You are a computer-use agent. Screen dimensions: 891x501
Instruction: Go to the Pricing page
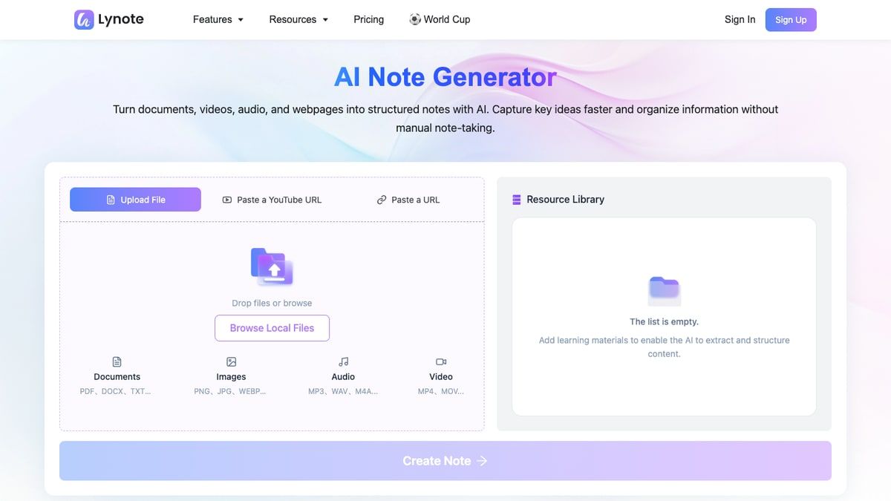click(368, 19)
